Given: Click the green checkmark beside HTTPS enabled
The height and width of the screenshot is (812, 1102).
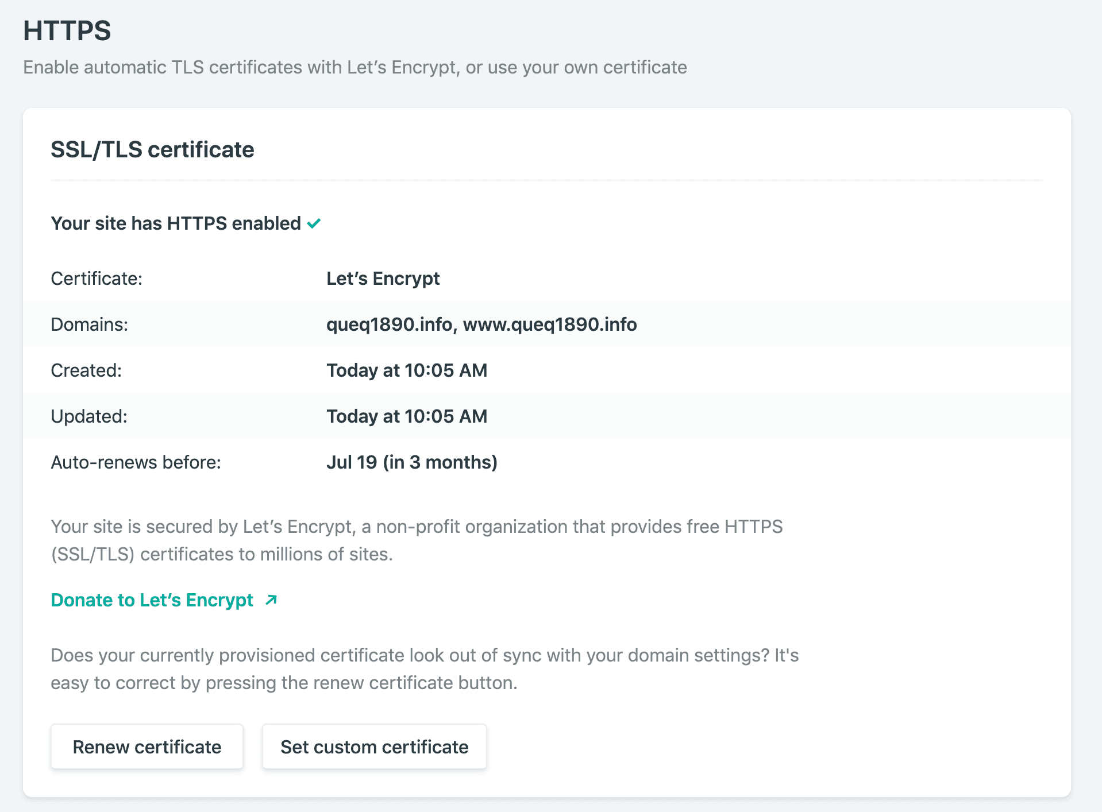Looking at the screenshot, I should [314, 223].
